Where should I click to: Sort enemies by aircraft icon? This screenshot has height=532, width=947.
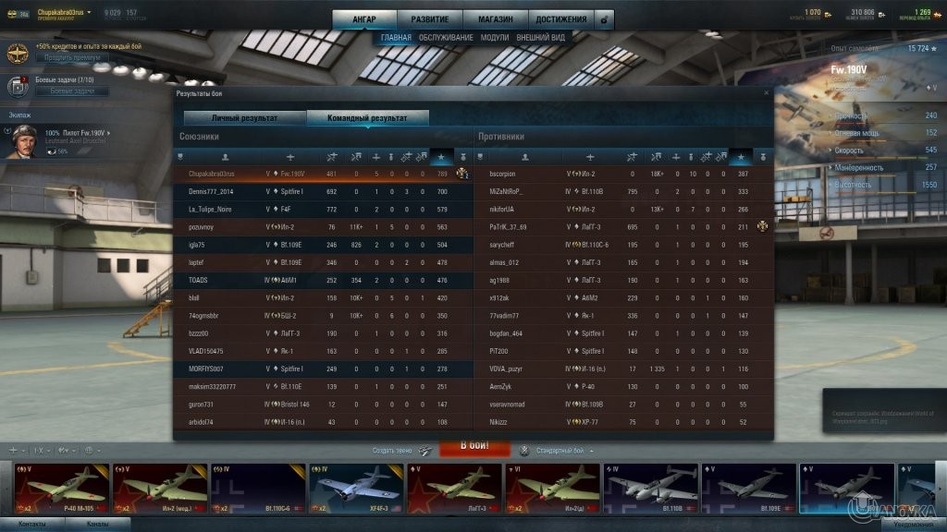click(590, 157)
